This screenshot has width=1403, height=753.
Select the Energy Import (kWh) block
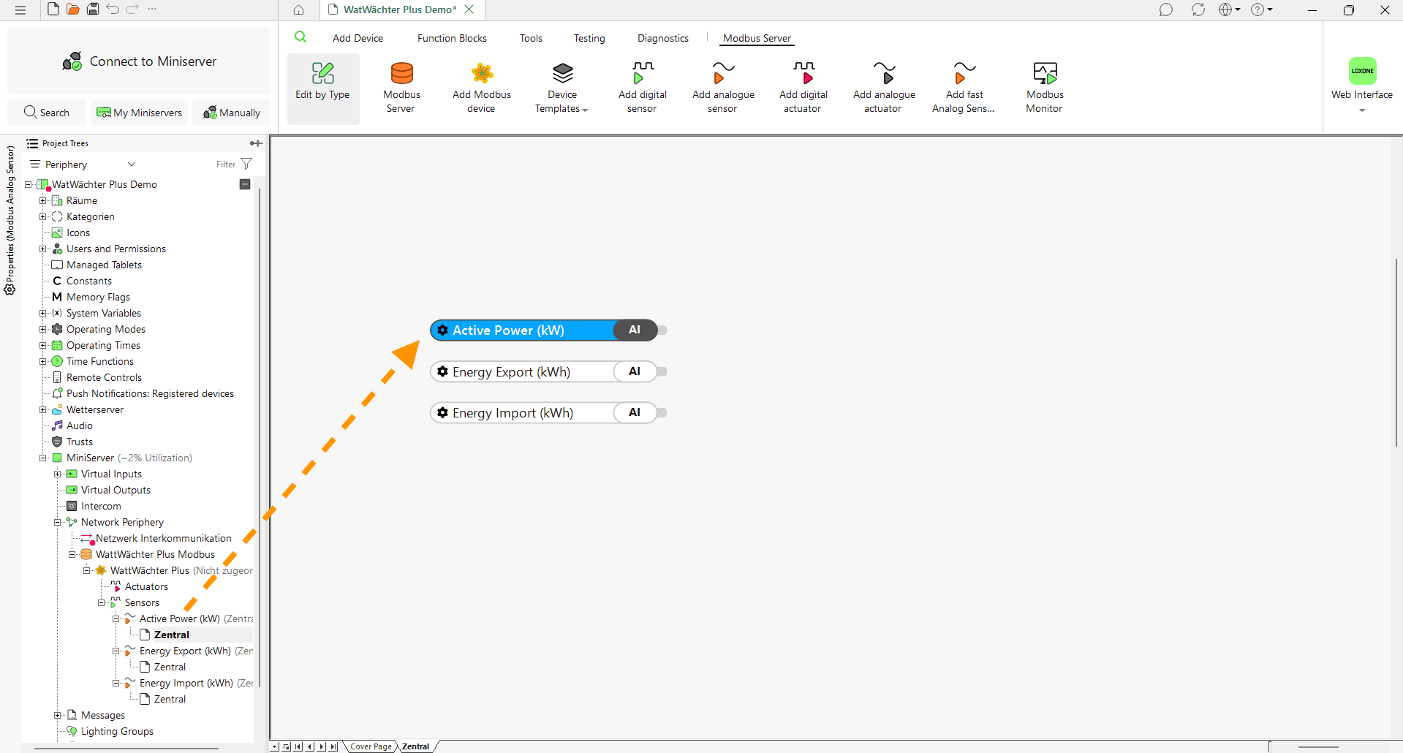click(543, 413)
